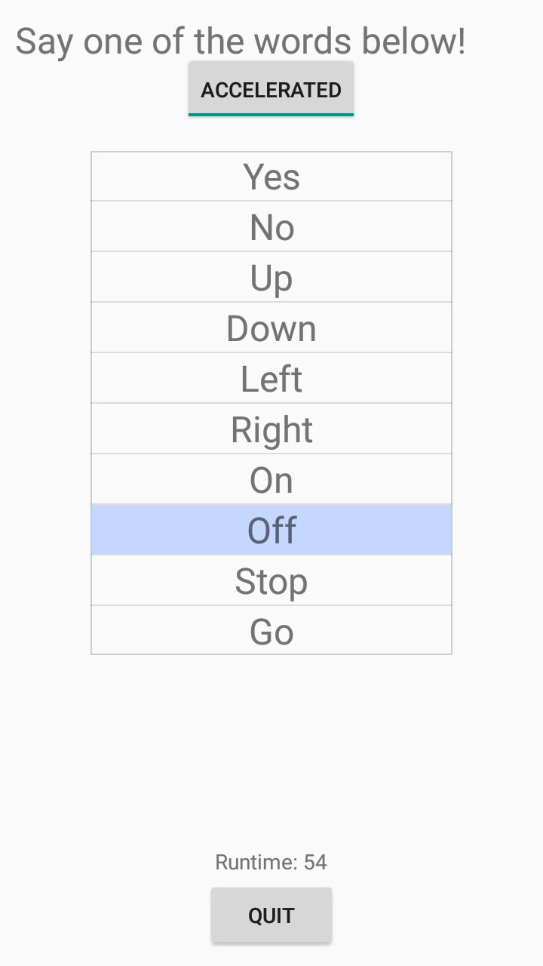Click the word Say in the heading
The image size is (543, 966).
45,42
